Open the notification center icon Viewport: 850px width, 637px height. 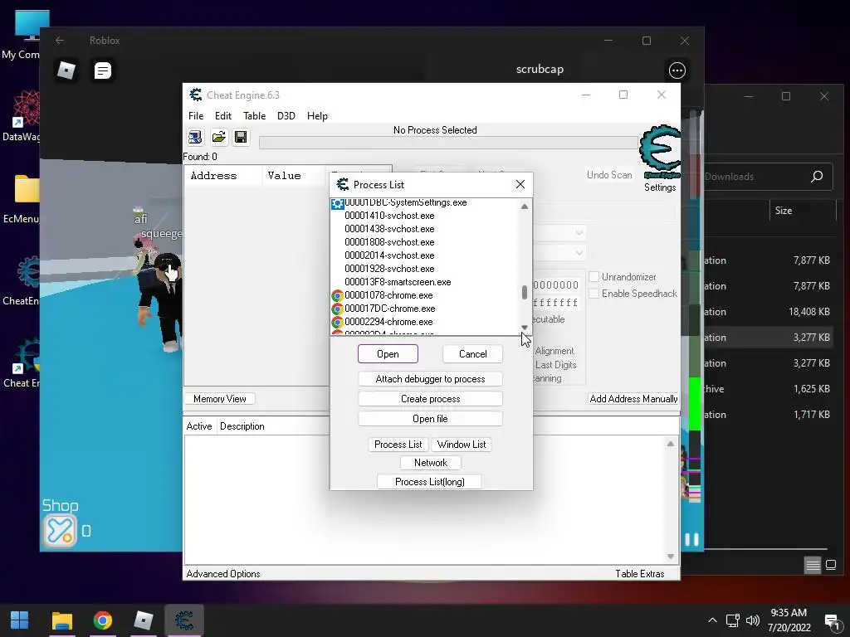pos(832,621)
